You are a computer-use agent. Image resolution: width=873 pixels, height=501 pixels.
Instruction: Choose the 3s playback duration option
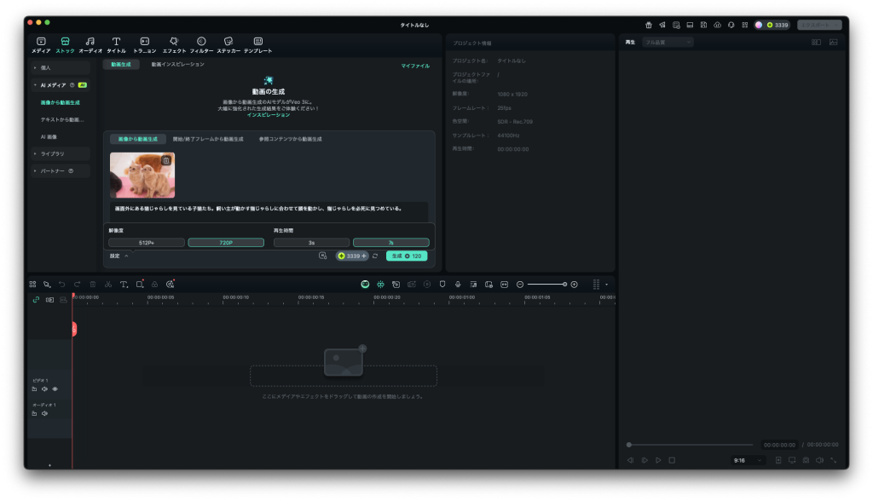click(311, 243)
